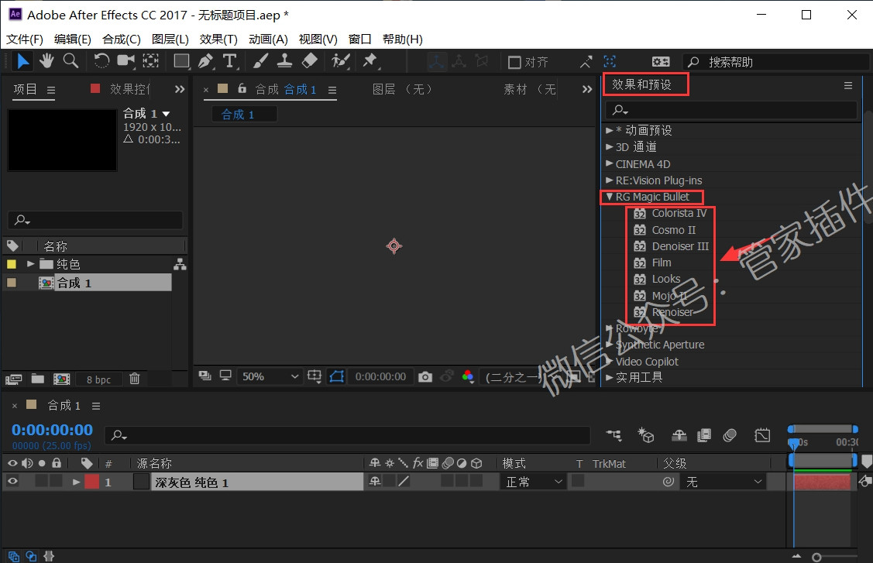
Task: Toggle draft 3D switch in timeline
Action: 646,435
